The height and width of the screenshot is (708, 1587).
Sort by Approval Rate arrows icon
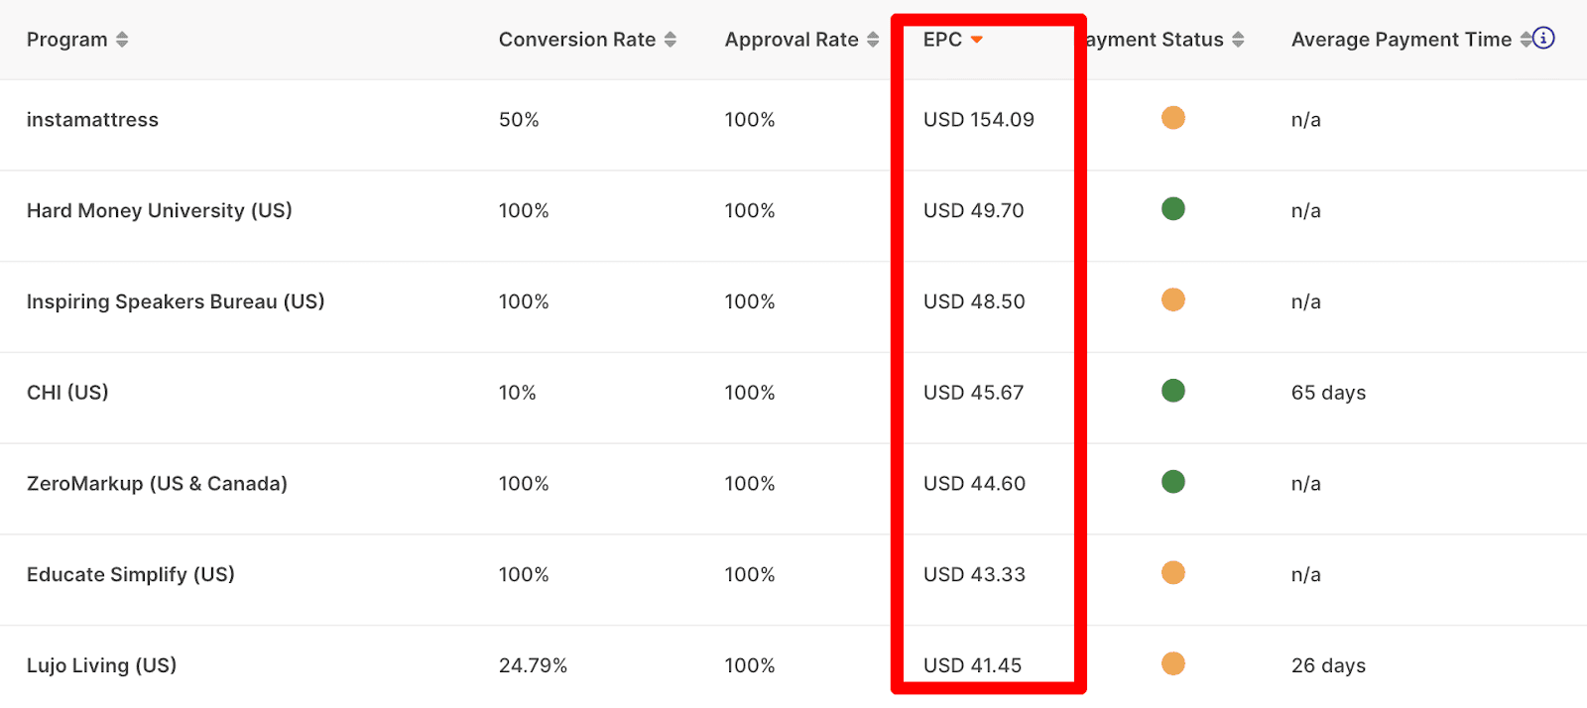click(873, 40)
